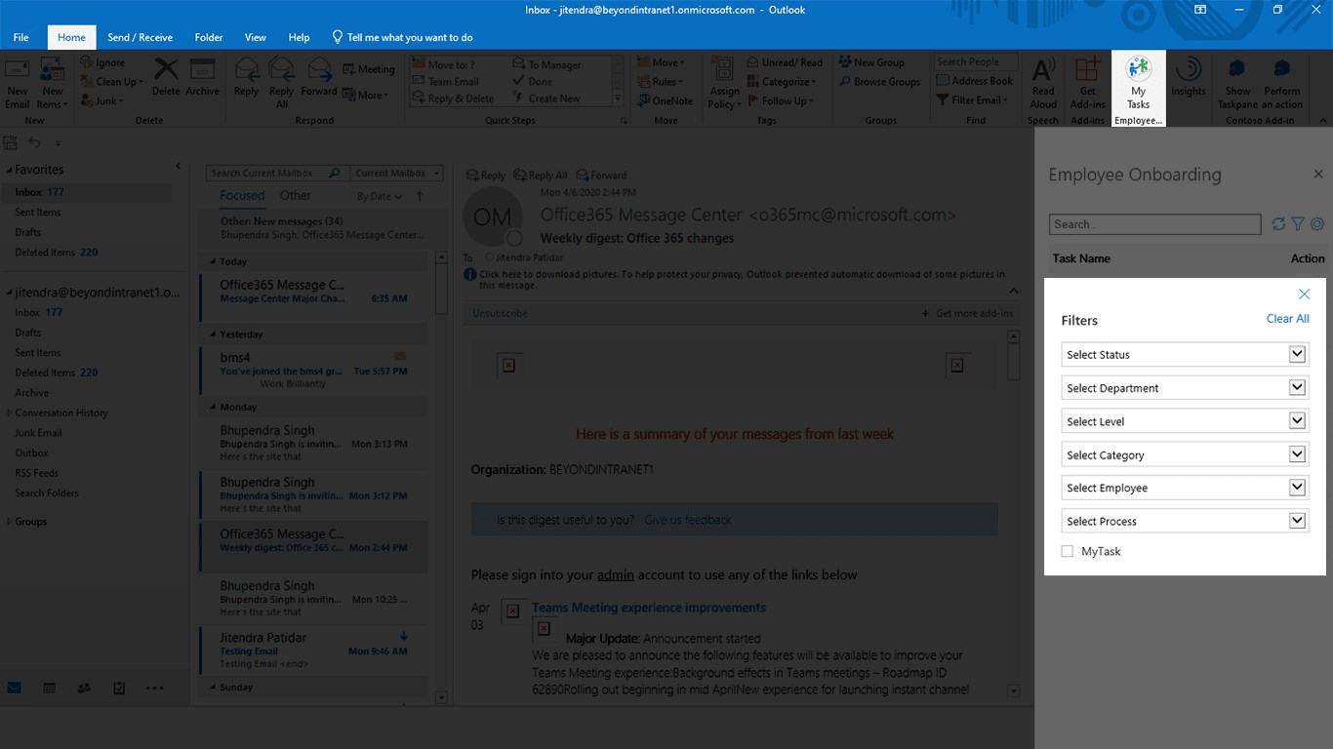The image size is (1333, 749).
Task: Click Reply in the reading pane header
Action: coord(486,176)
